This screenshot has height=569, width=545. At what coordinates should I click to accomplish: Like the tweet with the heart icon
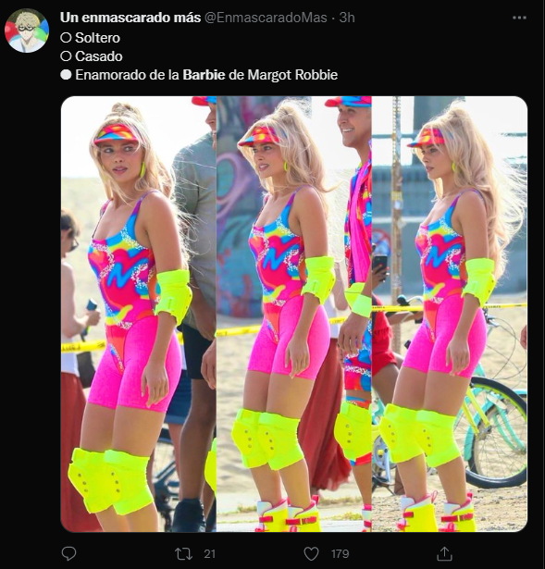(x=311, y=554)
